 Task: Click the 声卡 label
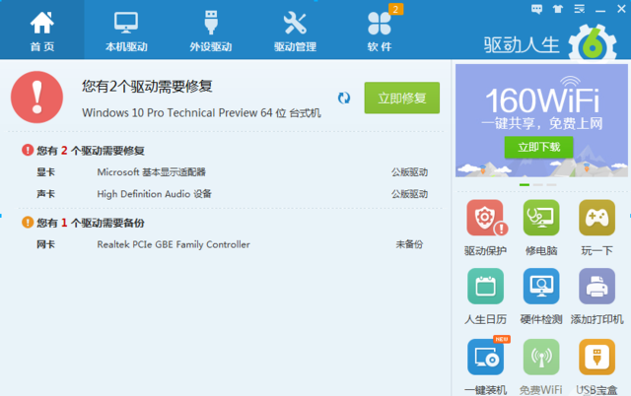[x=45, y=194]
